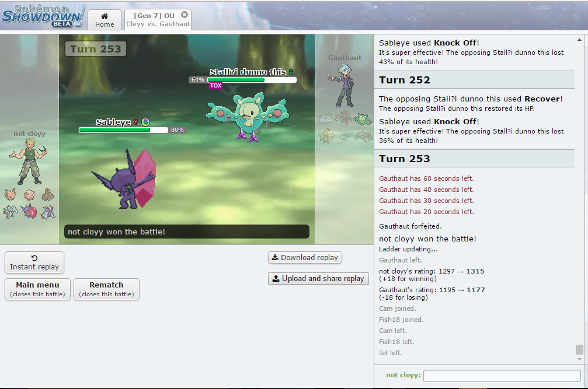
Task: Click the house icon on Home tab
Action: tap(105, 16)
